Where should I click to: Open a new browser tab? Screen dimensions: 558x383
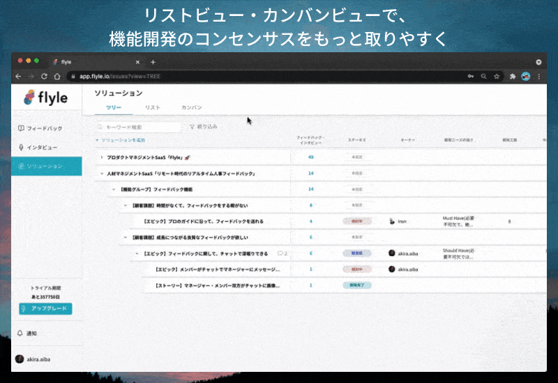pos(153,62)
